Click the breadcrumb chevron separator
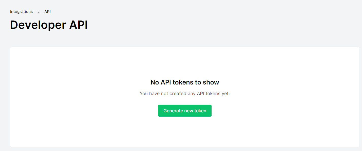The height and width of the screenshot is (151, 362). (x=39, y=12)
